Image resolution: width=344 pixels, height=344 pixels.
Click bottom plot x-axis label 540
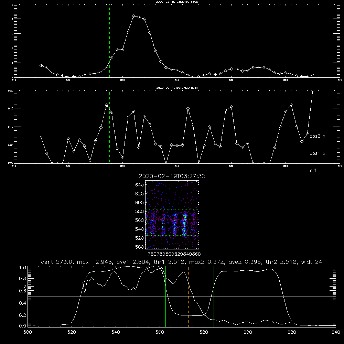click(x=116, y=332)
